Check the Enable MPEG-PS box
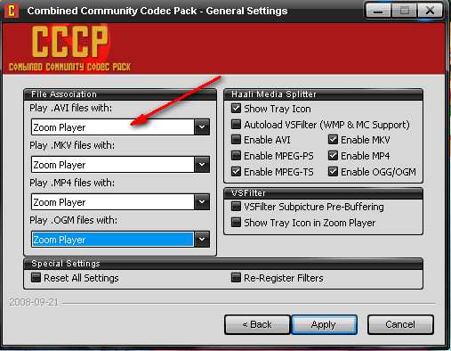451x351 pixels. [x=236, y=155]
